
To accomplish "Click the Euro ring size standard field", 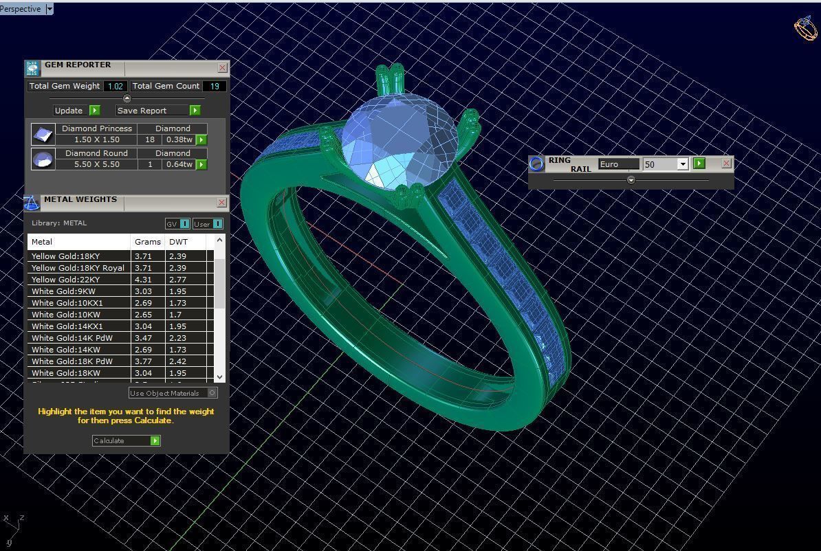I will click(618, 164).
